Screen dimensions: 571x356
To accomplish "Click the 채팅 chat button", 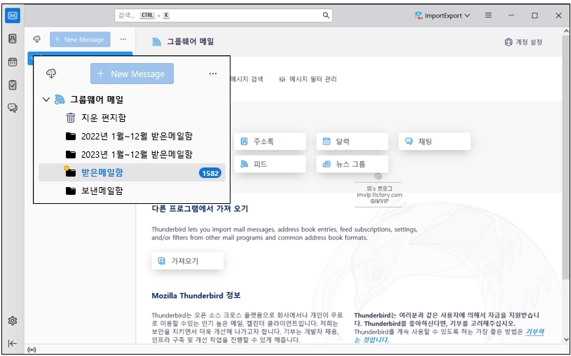I will tap(434, 142).
